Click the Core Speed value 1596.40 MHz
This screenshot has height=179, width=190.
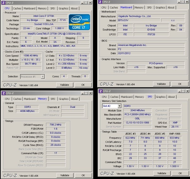click(31, 56)
